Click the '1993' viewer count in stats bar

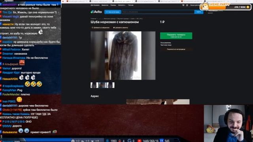click(x=113, y=141)
